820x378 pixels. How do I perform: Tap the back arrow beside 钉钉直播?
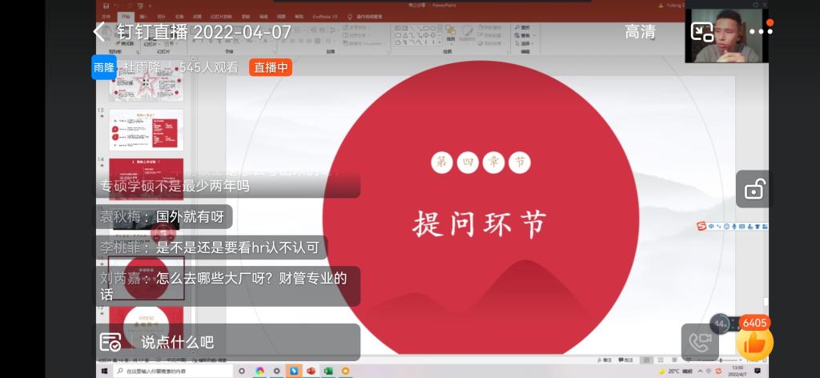pos(99,32)
